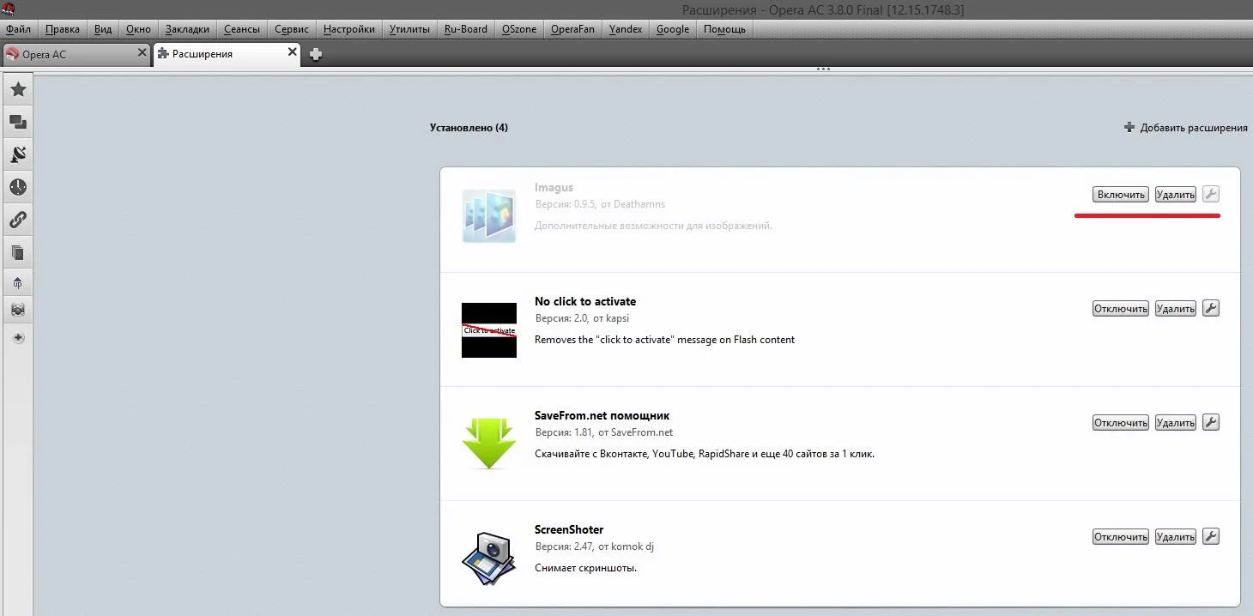1253x616 pixels.
Task: Open No click to activate settings wrench
Action: (x=1211, y=308)
